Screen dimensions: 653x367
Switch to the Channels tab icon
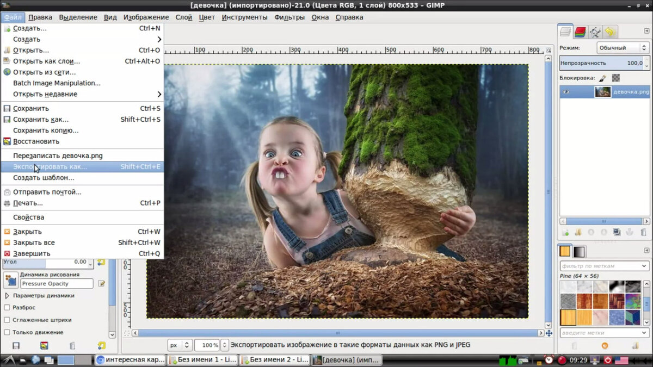(x=580, y=32)
